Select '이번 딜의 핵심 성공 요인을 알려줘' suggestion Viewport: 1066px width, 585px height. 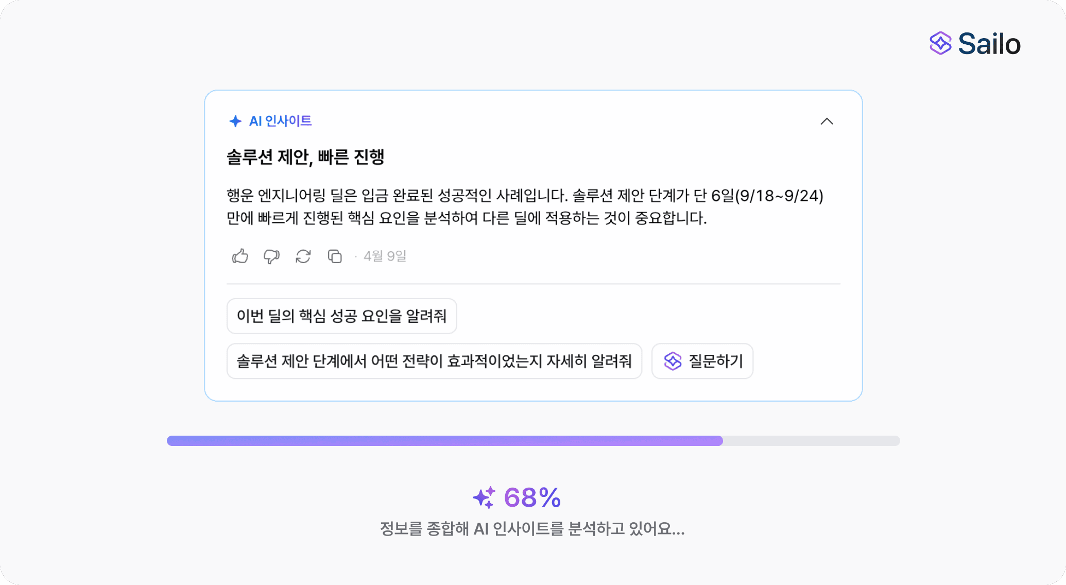pyautogui.click(x=341, y=316)
